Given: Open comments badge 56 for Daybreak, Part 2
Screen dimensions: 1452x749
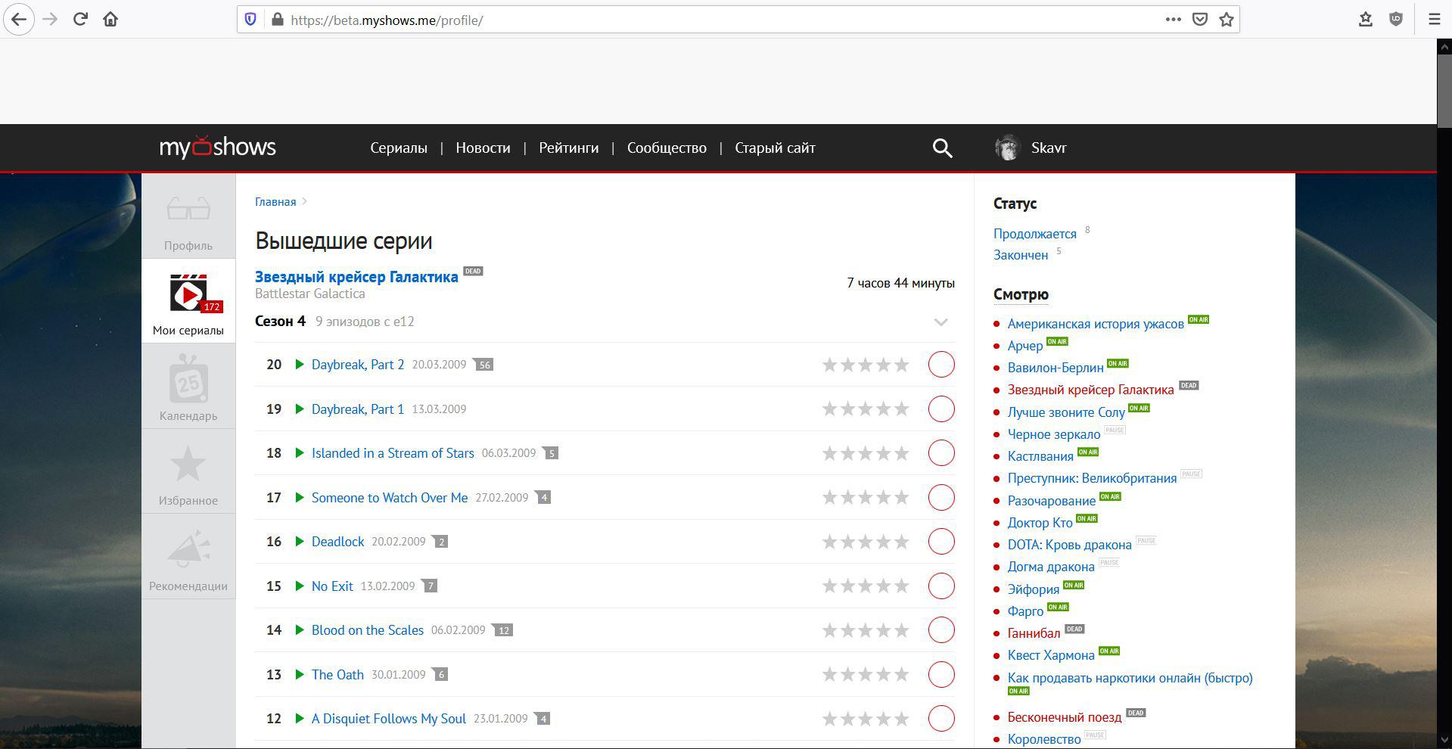Looking at the screenshot, I should click(483, 365).
